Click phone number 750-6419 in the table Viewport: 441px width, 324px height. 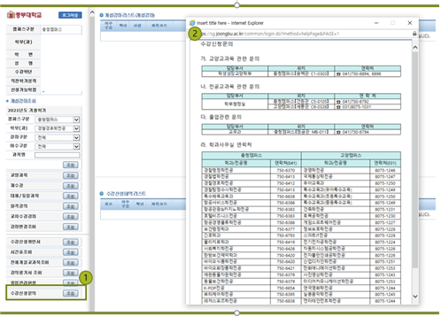(x=286, y=242)
